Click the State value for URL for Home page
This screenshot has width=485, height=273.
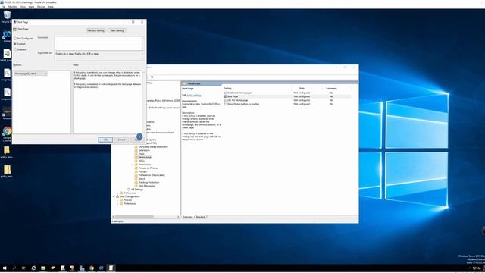[x=302, y=100]
